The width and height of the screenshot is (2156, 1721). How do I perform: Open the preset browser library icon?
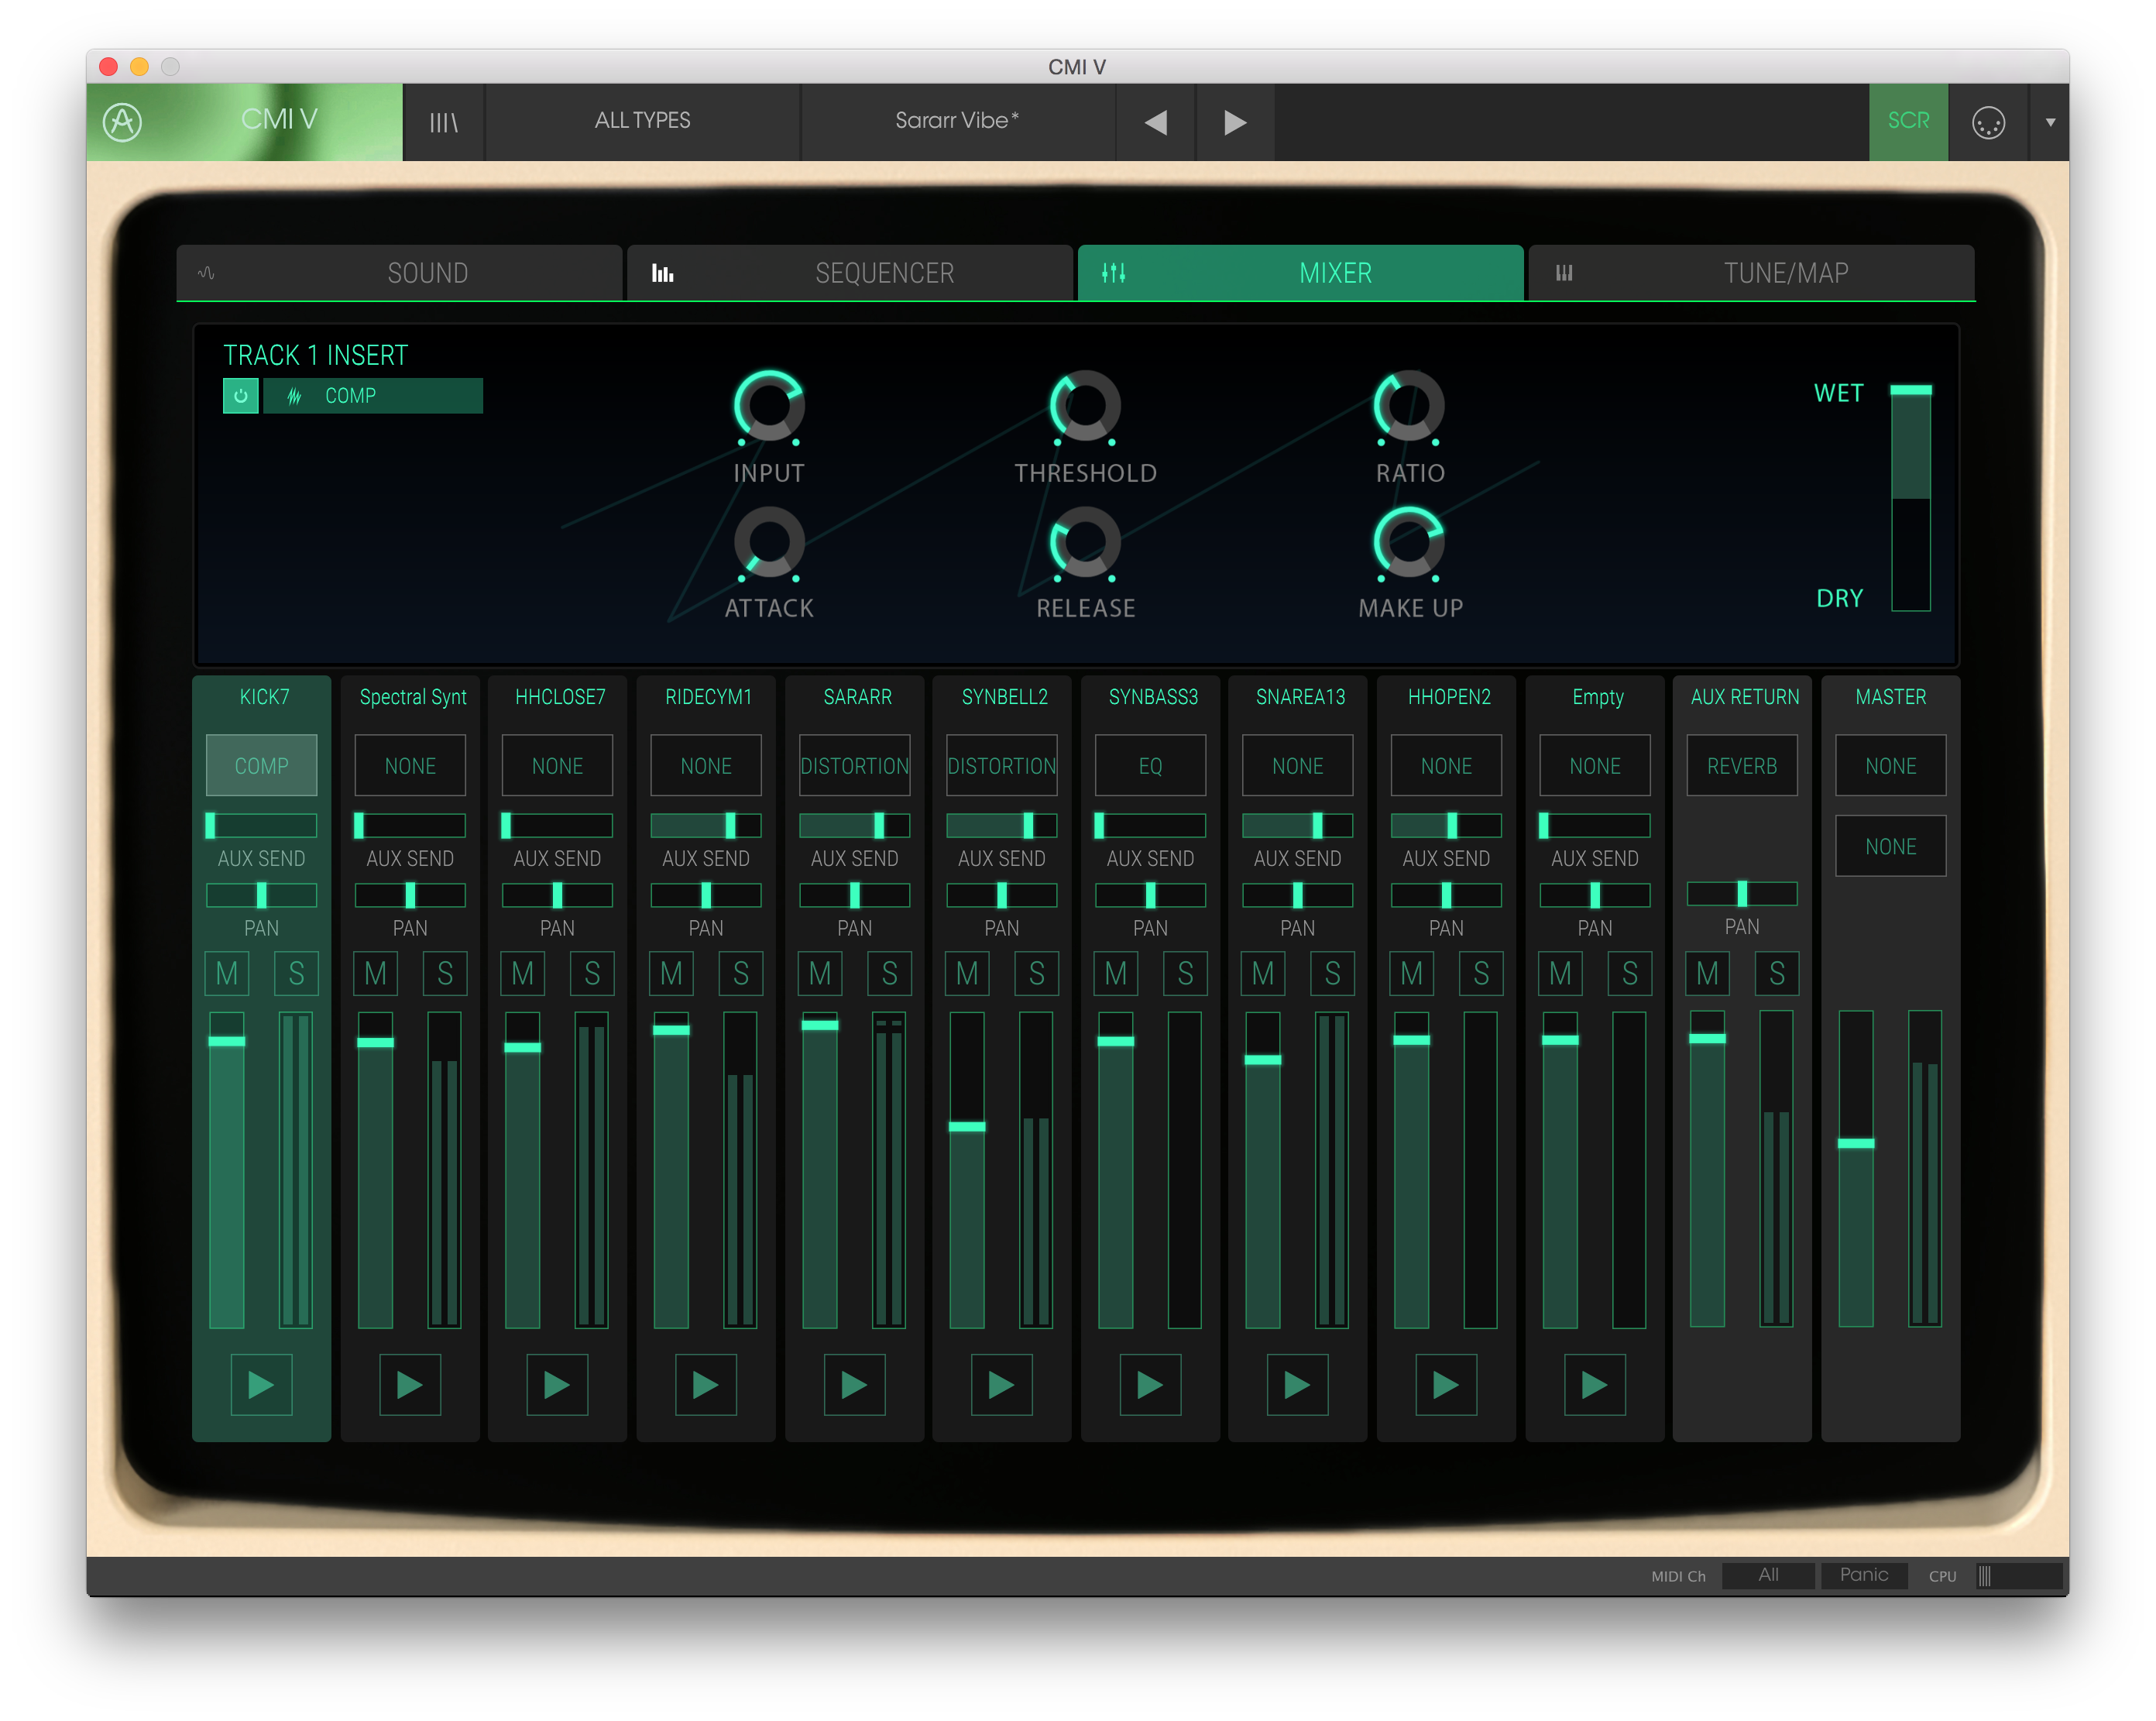tap(443, 122)
